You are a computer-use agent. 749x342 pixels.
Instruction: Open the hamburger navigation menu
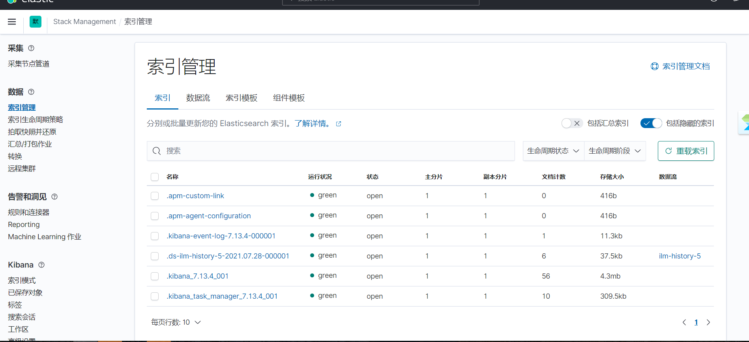click(x=12, y=22)
